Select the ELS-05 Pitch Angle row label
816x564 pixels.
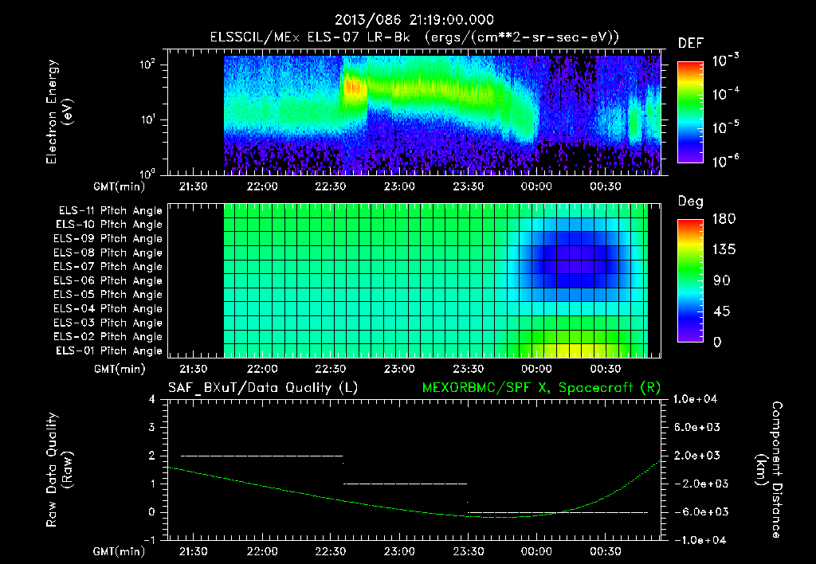108,295
